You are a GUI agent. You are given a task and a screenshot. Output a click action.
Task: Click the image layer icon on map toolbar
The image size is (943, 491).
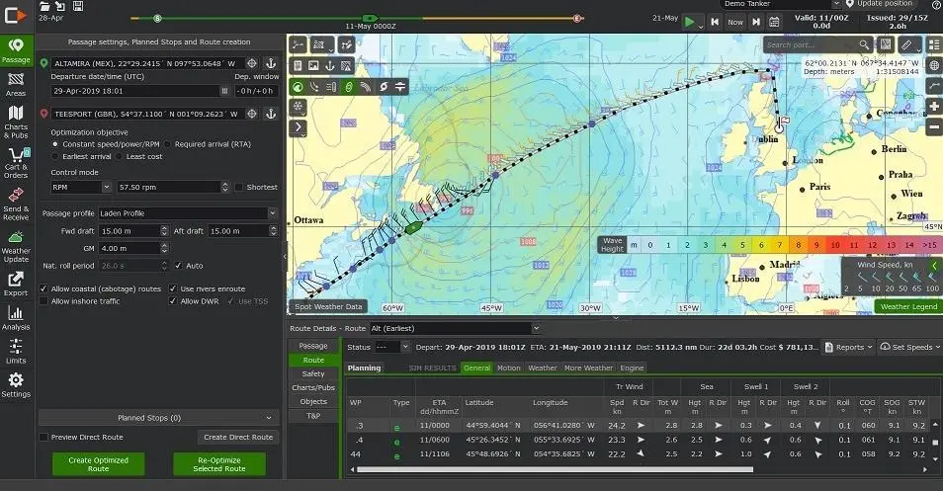tap(313, 66)
